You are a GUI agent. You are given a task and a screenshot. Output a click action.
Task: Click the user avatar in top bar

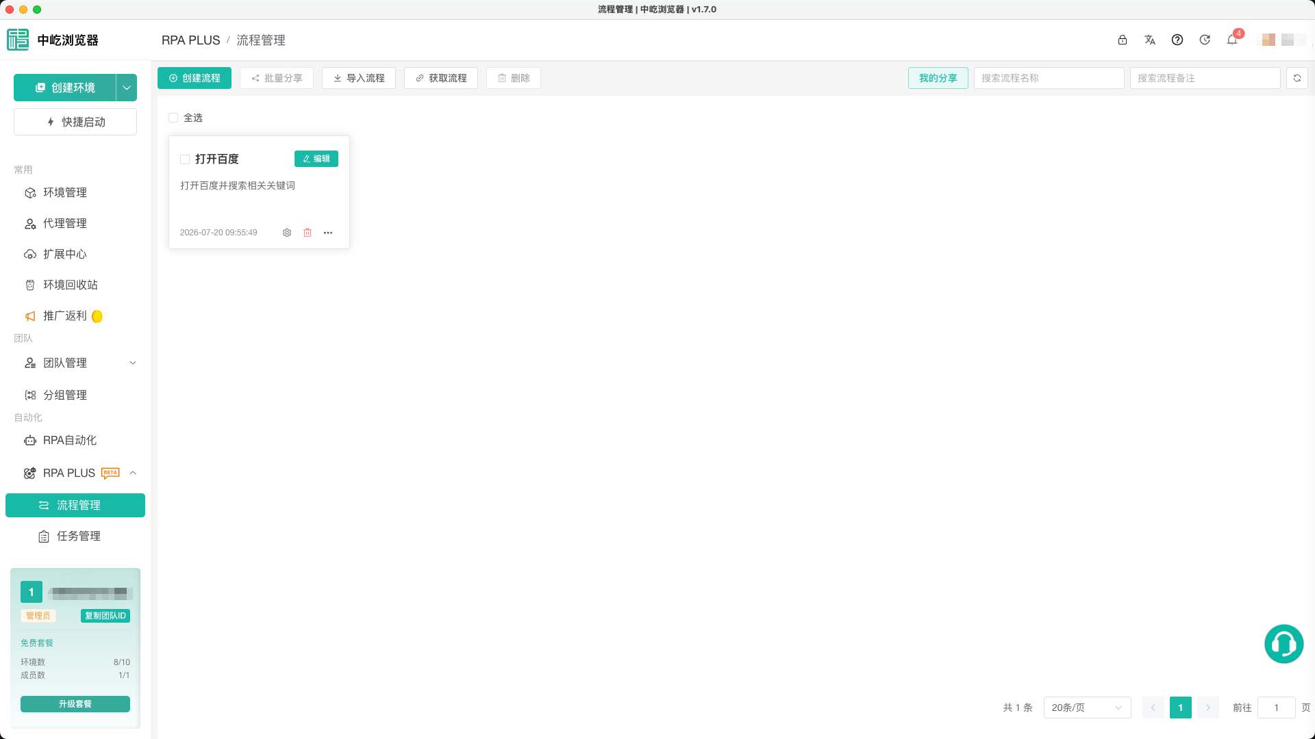tap(1268, 40)
